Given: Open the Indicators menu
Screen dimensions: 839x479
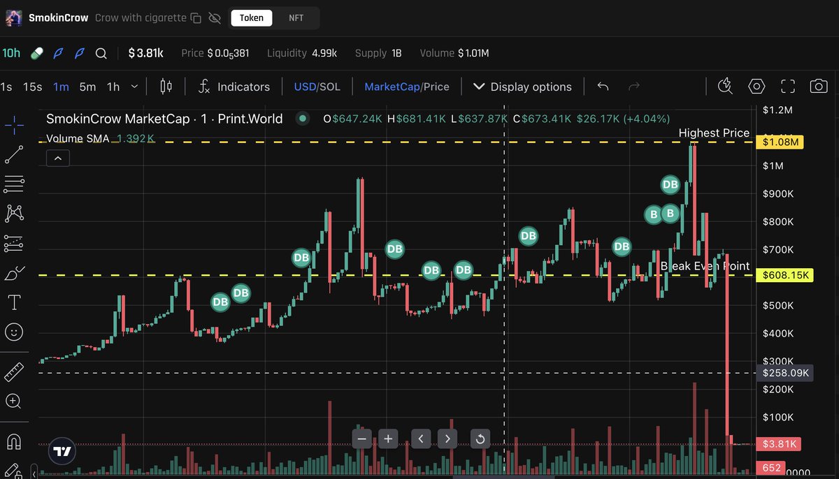Looking at the screenshot, I should (234, 87).
